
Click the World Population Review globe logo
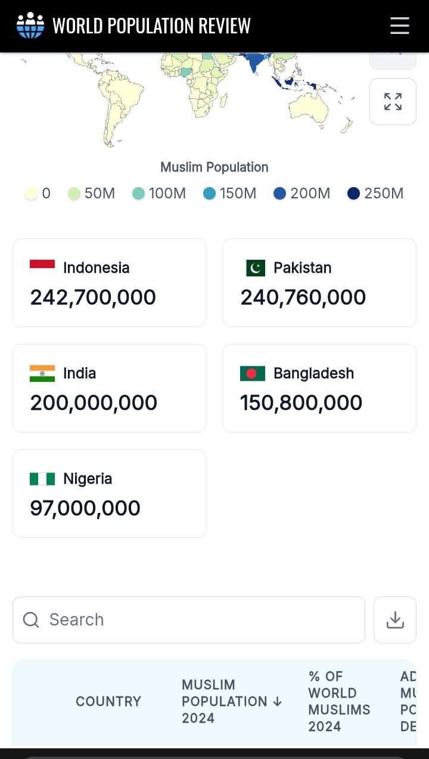30,26
